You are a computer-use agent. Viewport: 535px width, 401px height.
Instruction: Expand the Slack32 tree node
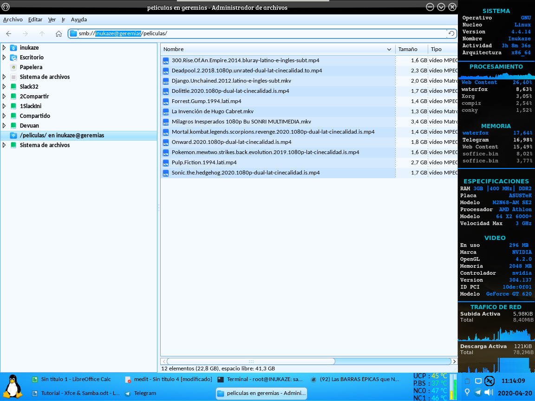[5, 87]
